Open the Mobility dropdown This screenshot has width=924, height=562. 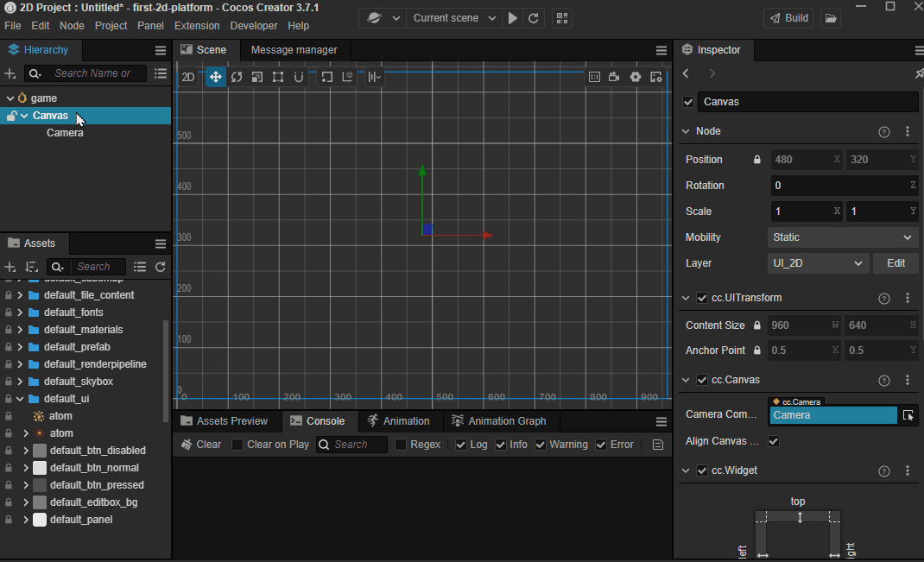(842, 237)
